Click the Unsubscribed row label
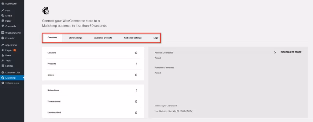Viewport: 313px width, 122px height. coord(54,113)
